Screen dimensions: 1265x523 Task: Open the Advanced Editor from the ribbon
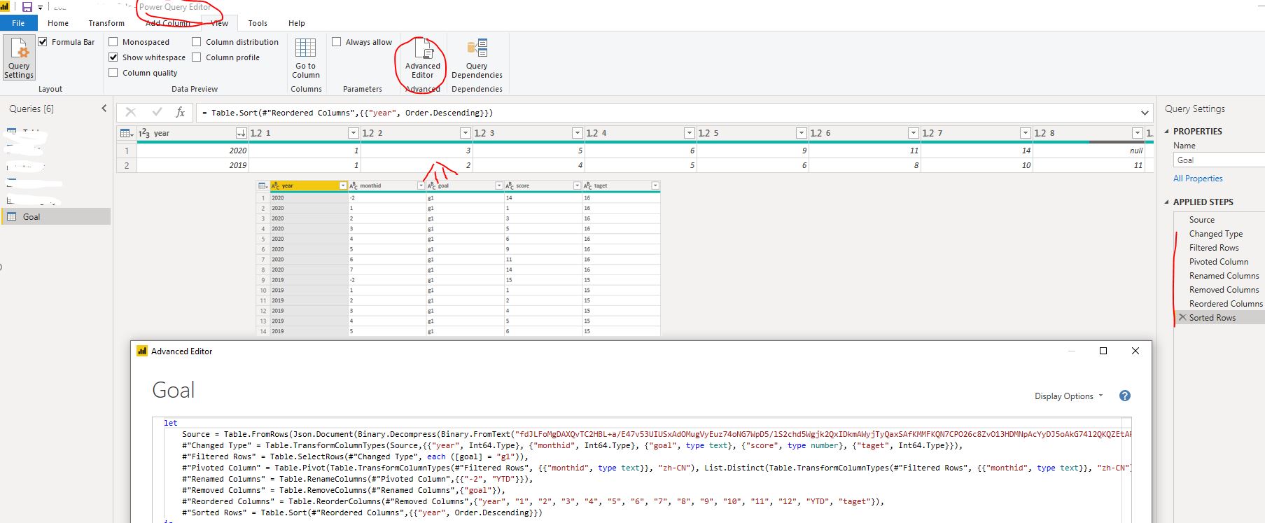423,57
